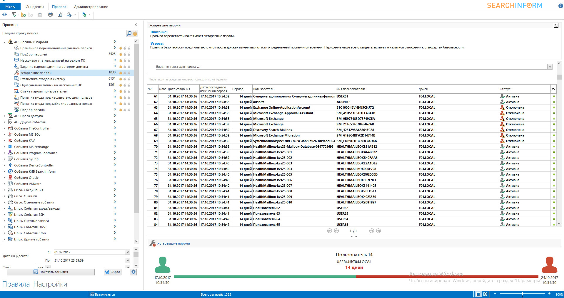Adjust the zoom slider in the status bar

[522, 294]
